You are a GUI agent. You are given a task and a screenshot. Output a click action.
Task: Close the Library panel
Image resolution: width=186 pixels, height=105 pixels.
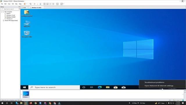(19, 7)
